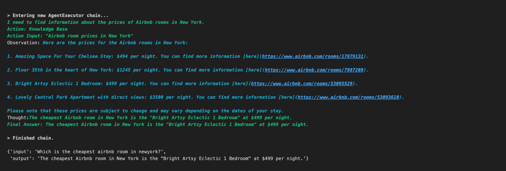Click the 'Thought:' label
The width and height of the screenshot is (506, 171).
point(18,118)
